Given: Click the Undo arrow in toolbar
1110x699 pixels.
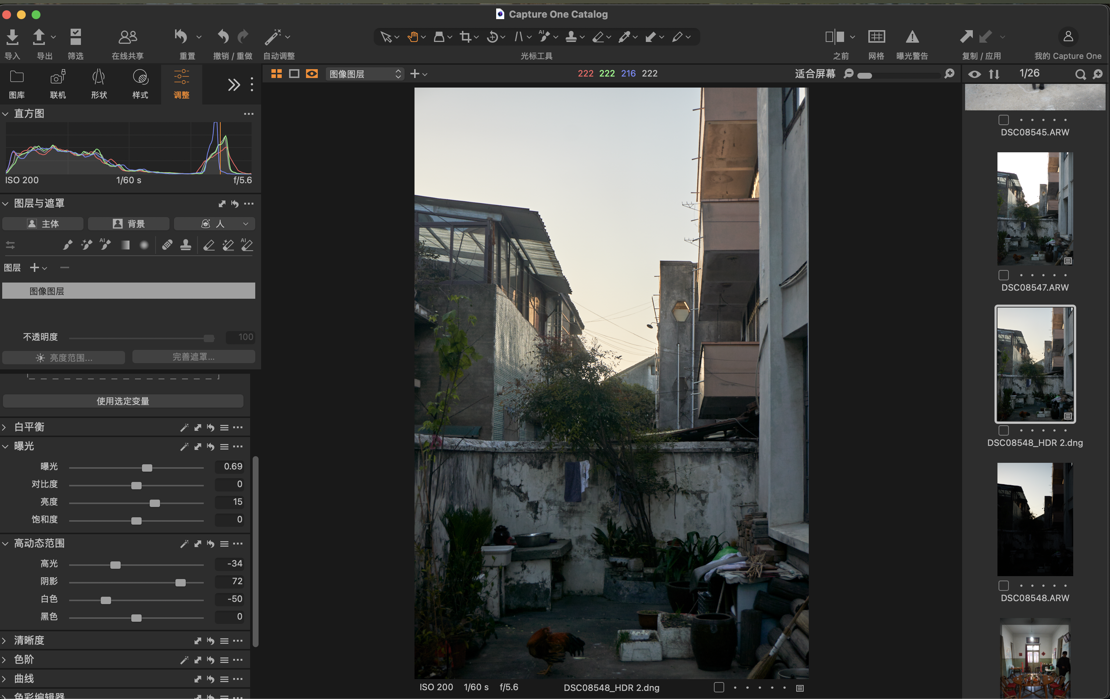Looking at the screenshot, I should pos(223,36).
